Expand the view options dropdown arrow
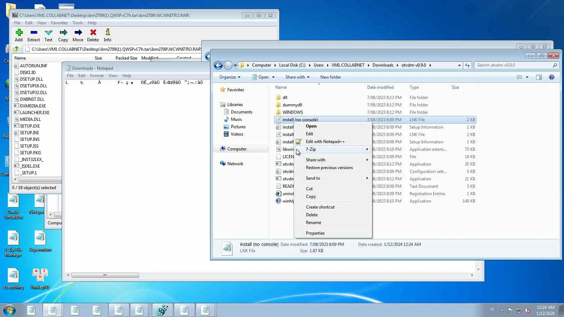The image size is (564, 317). coord(527,77)
